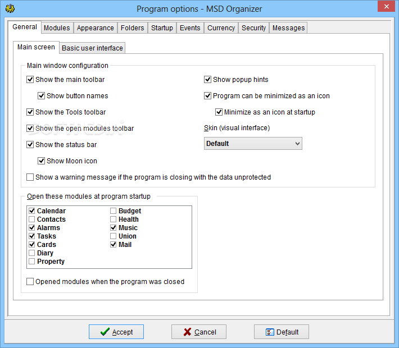Click the MSD Organizer app icon in title bar

[x=10, y=8]
